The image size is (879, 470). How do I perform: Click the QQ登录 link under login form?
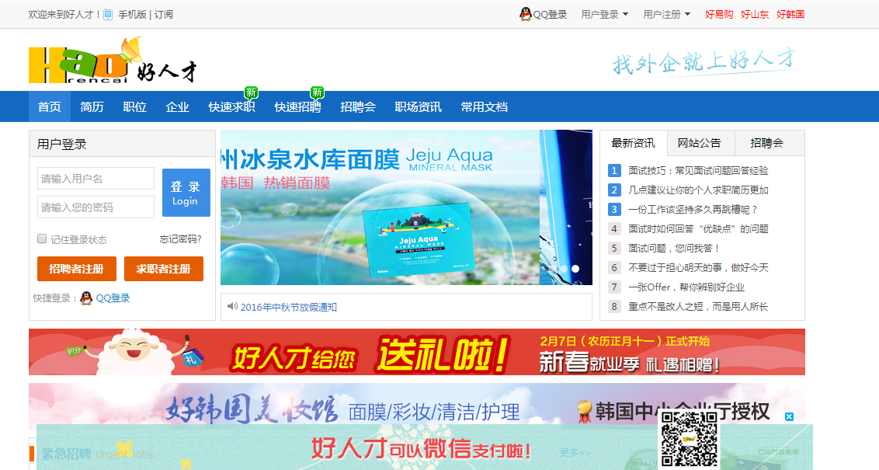113,298
